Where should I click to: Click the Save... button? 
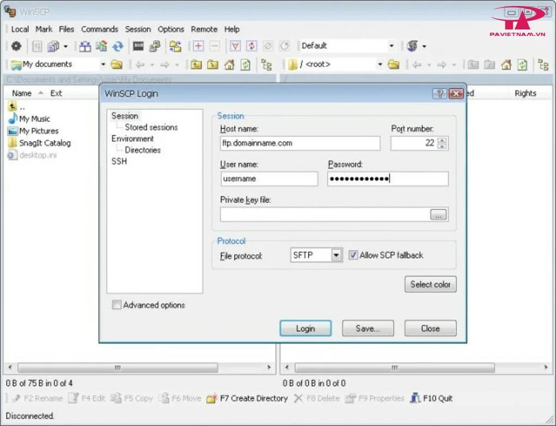click(368, 328)
